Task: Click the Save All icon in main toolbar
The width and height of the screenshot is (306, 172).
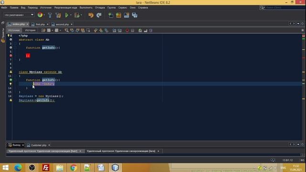Action: pyautogui.click(x=135, y=15)
